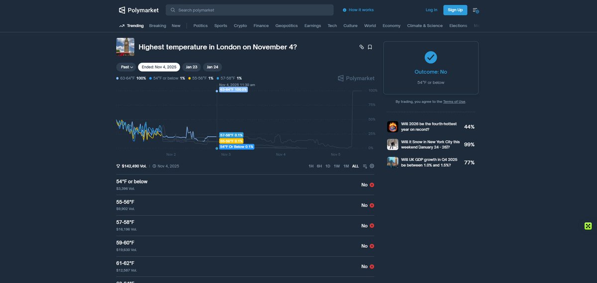The width and height of the screenshot is (597, 283).
Task: Expand the Past dropdown
Action: [x=127, y=67]
